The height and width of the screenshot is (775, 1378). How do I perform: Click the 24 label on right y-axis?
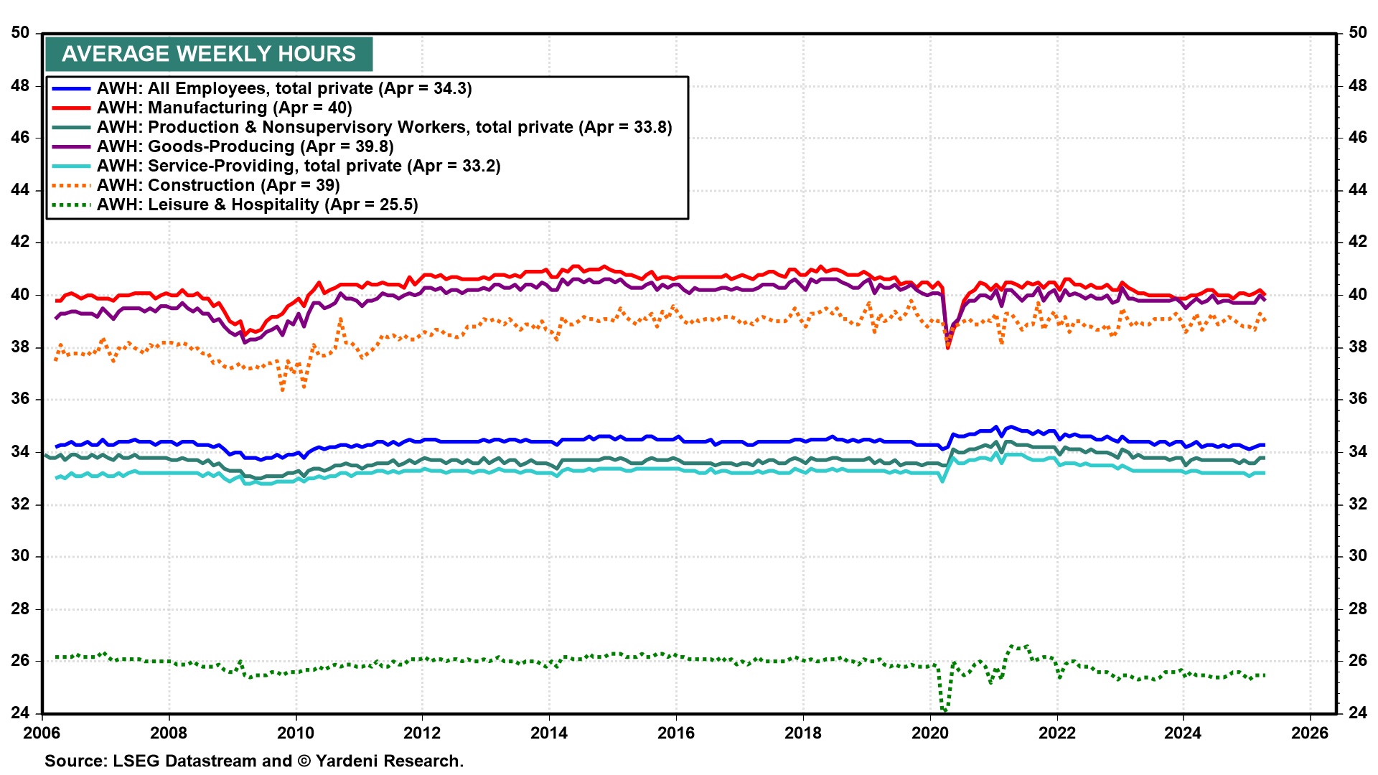tap(1358, 713)
